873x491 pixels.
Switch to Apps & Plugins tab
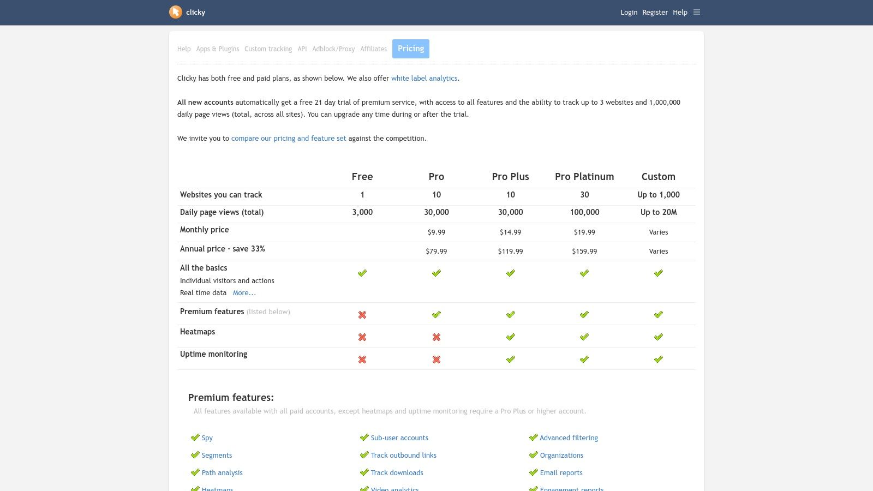click(218, 49)
